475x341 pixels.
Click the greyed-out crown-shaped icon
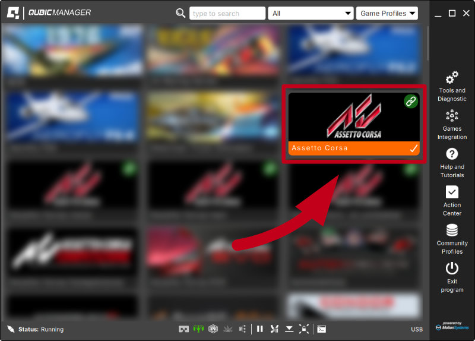coord(228,329)
